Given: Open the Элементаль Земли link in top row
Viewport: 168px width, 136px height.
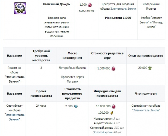Looking at the screenshot, I should pyautogui.click(x=123, y=9).
